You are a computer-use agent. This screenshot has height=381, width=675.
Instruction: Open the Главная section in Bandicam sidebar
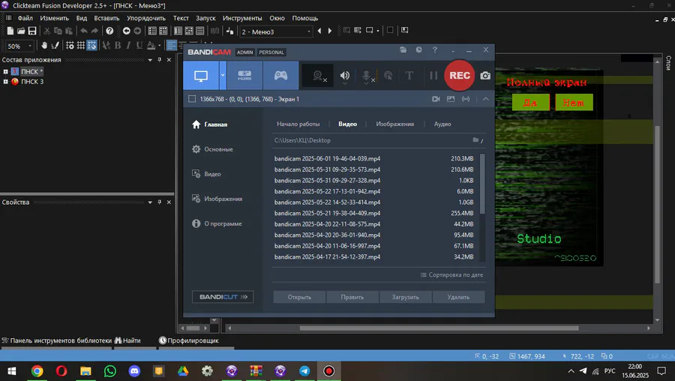pyautogui.click(x=210, y=124)
